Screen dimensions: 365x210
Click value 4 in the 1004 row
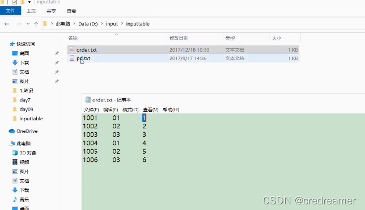click(x=145, y=143)
